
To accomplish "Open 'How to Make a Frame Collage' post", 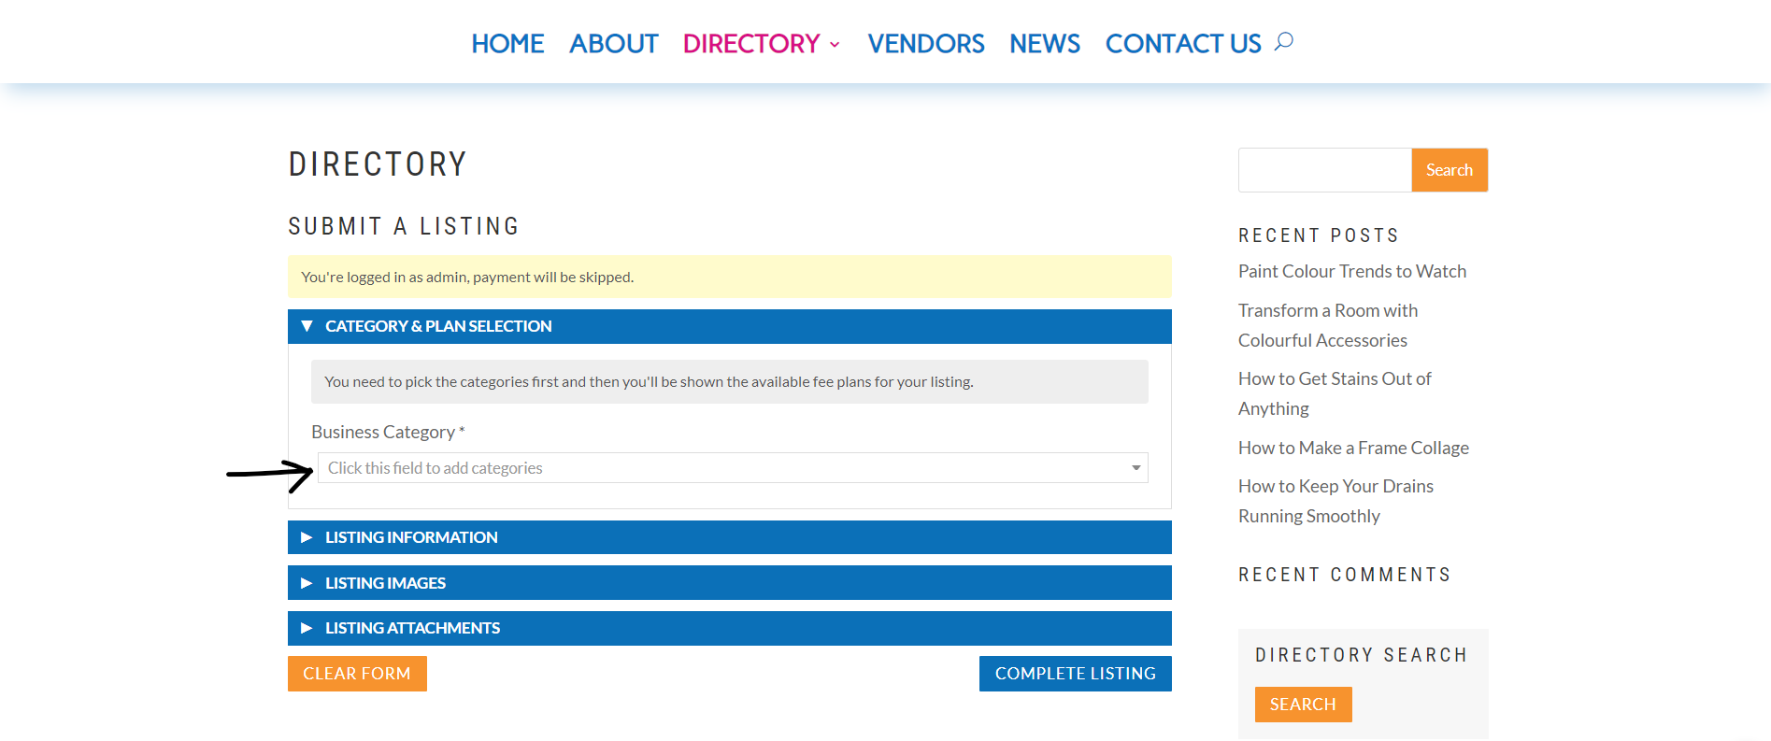I will tap(1353, 448).
